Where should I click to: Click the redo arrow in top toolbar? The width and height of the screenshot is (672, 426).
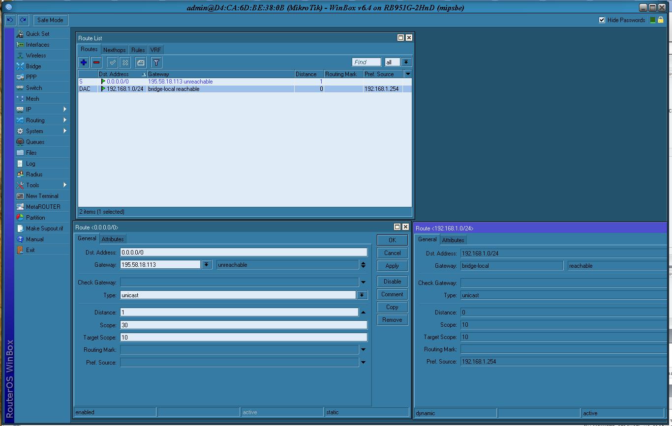pyautogui.click(x=23, y=20)
